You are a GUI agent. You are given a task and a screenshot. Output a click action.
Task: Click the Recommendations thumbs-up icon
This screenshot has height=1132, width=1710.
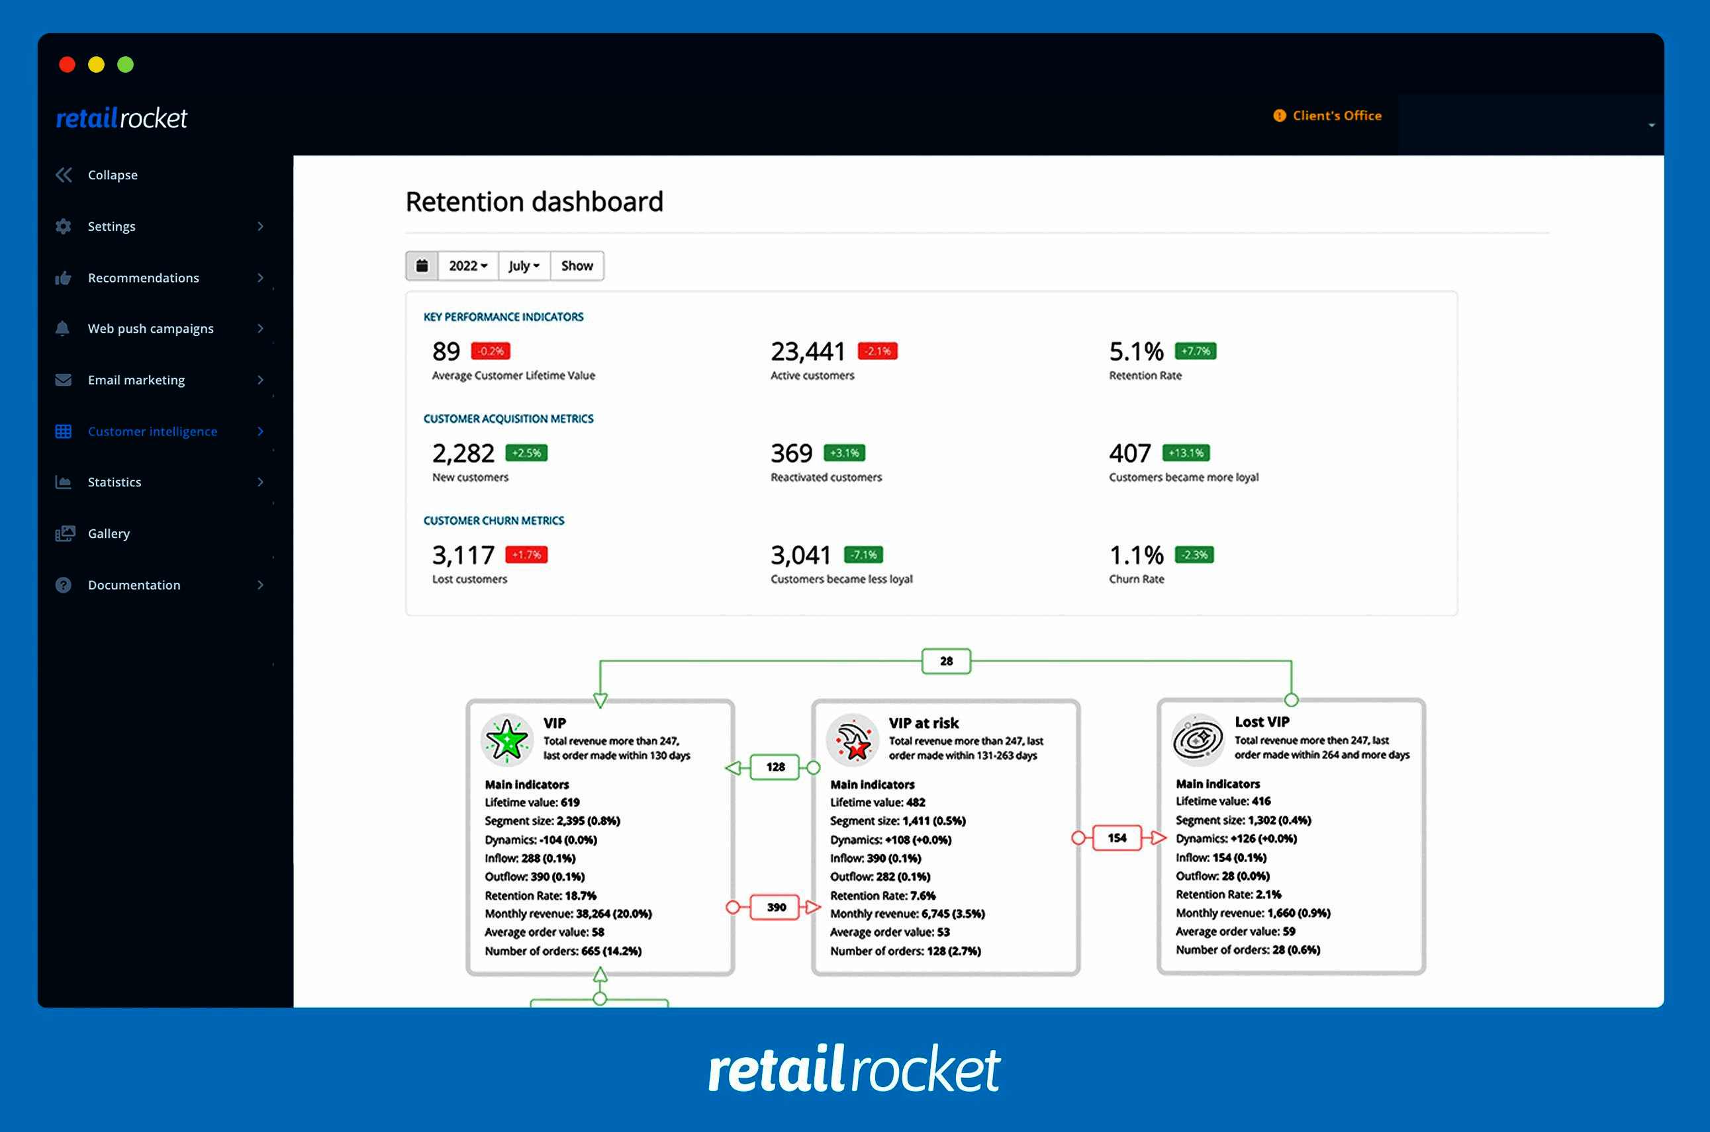click(x=64, y=277)
